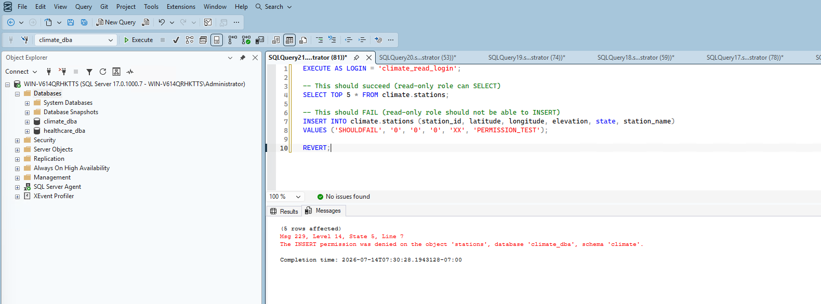Open the Extensions menu

pos(181,7)
